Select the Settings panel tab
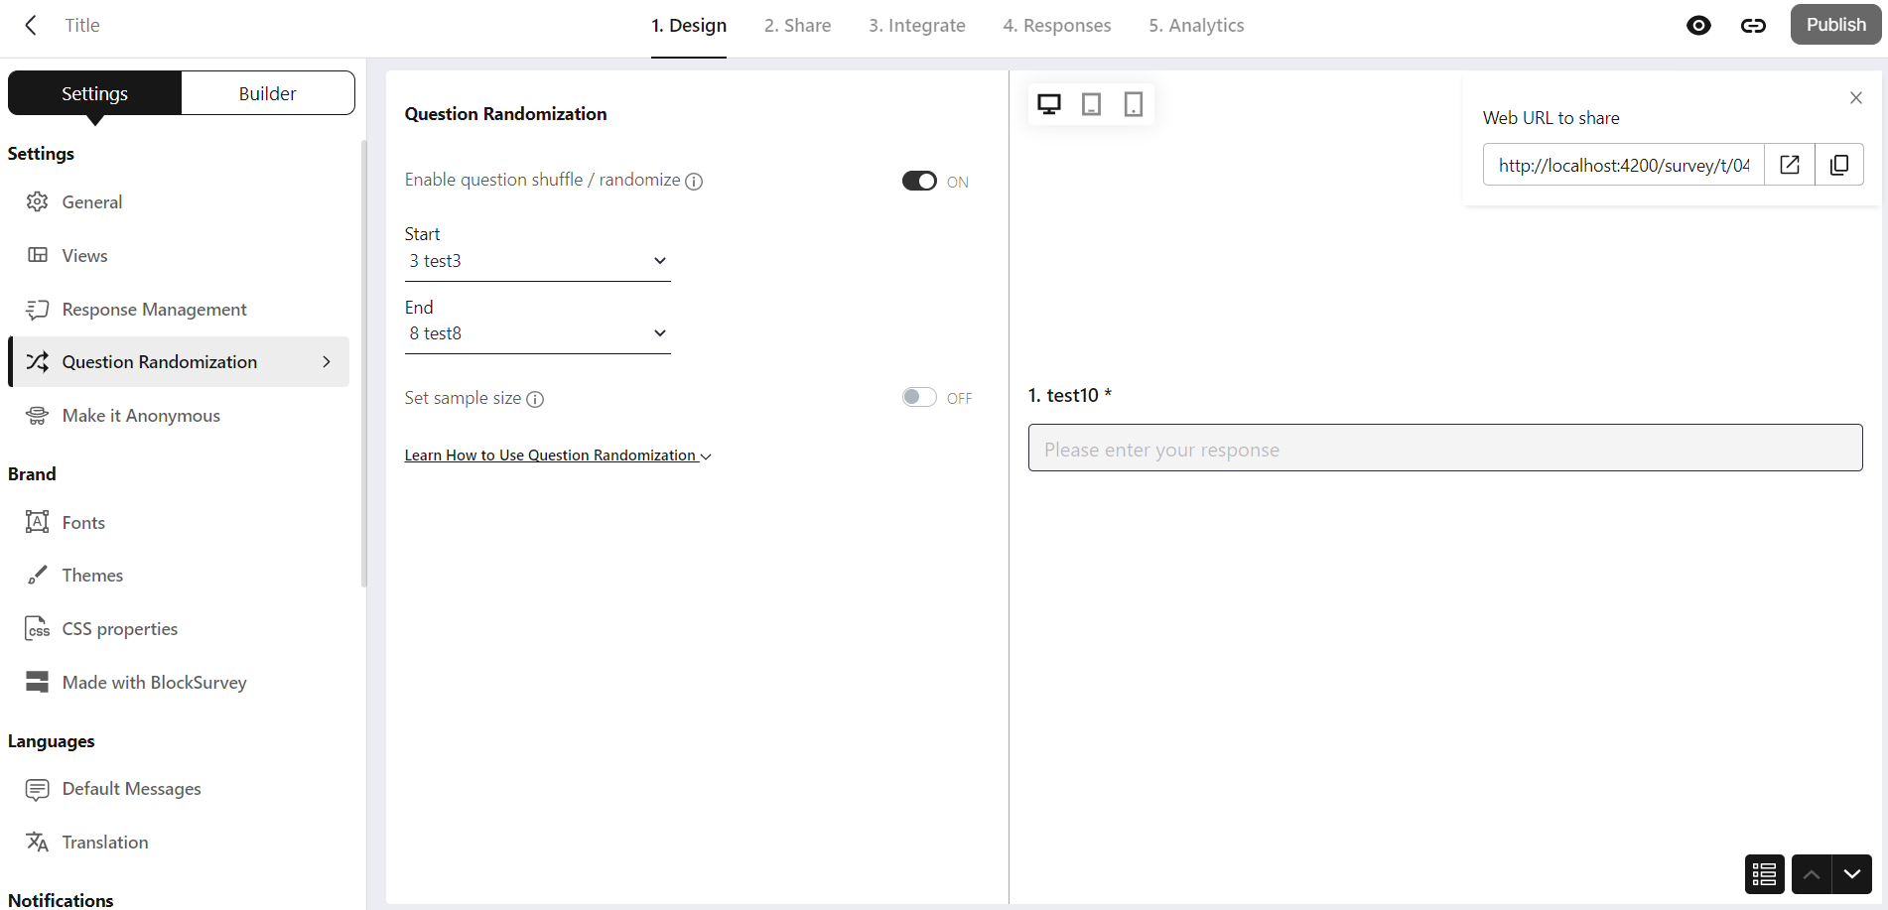 pos(94,93)
